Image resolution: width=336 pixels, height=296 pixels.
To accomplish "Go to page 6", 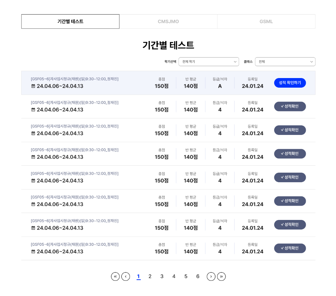I will point(198,276).
